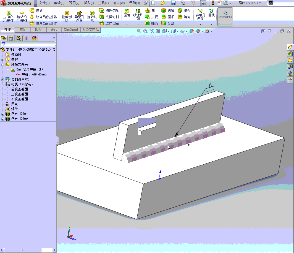294x253 pixels.
Task: Switch to the DimXpert tab
Action: (71, 30)
